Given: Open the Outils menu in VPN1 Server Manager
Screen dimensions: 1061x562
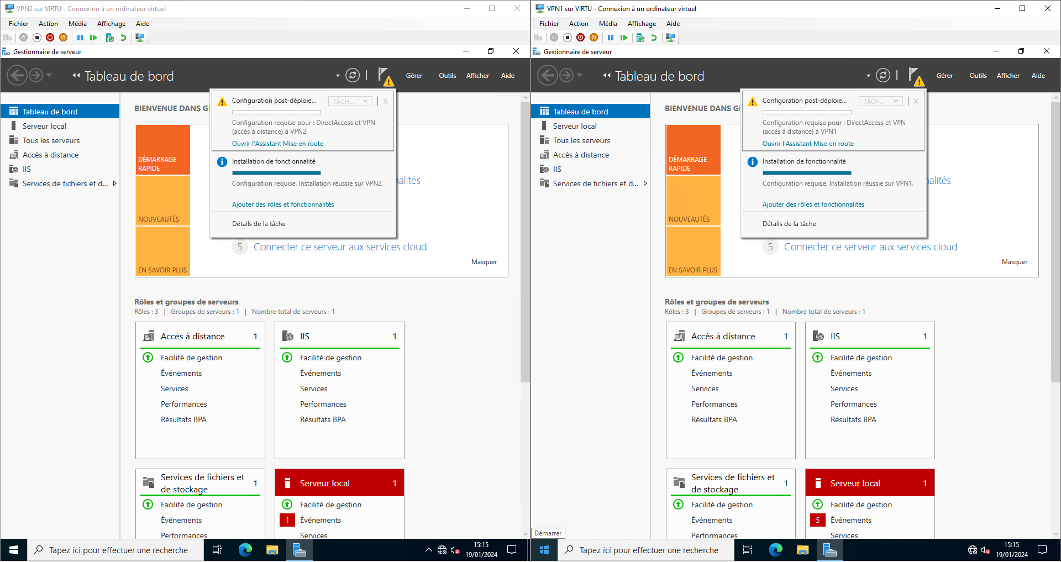Looking at the screenshot, I should [x=978, y=76].
